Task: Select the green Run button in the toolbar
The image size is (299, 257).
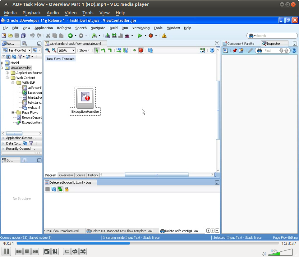Action: pyautogui.click(x=140, y=35)
